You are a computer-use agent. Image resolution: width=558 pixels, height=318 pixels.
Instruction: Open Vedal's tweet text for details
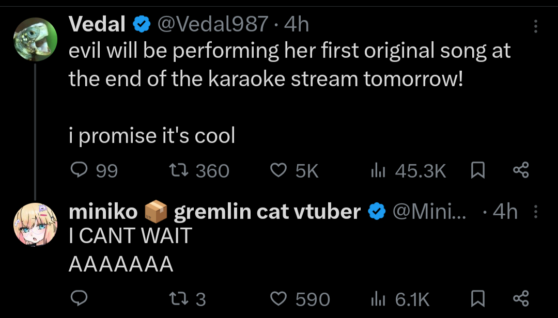click(289, 65)
